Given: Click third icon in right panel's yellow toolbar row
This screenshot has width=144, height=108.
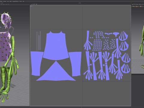Looking at the screenshot, I should click(x=135, y=6).
